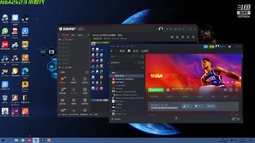This screenshot has height=143, width=255.
Task: Expand the activity section chevron in Steam
Action: [237, 115]
